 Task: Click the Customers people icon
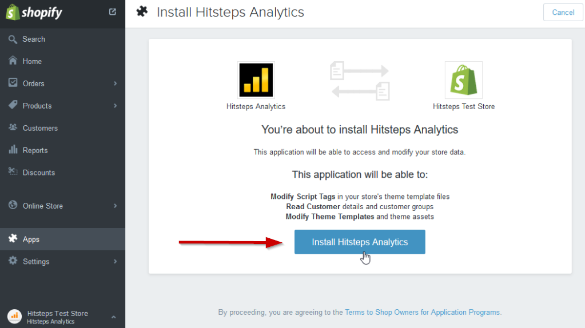coord(13,127)
